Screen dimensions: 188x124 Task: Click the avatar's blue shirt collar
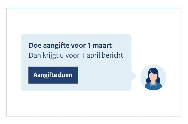coord(153,84)
